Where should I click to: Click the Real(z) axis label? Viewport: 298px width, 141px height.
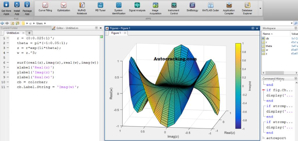[x=230, y=133]
